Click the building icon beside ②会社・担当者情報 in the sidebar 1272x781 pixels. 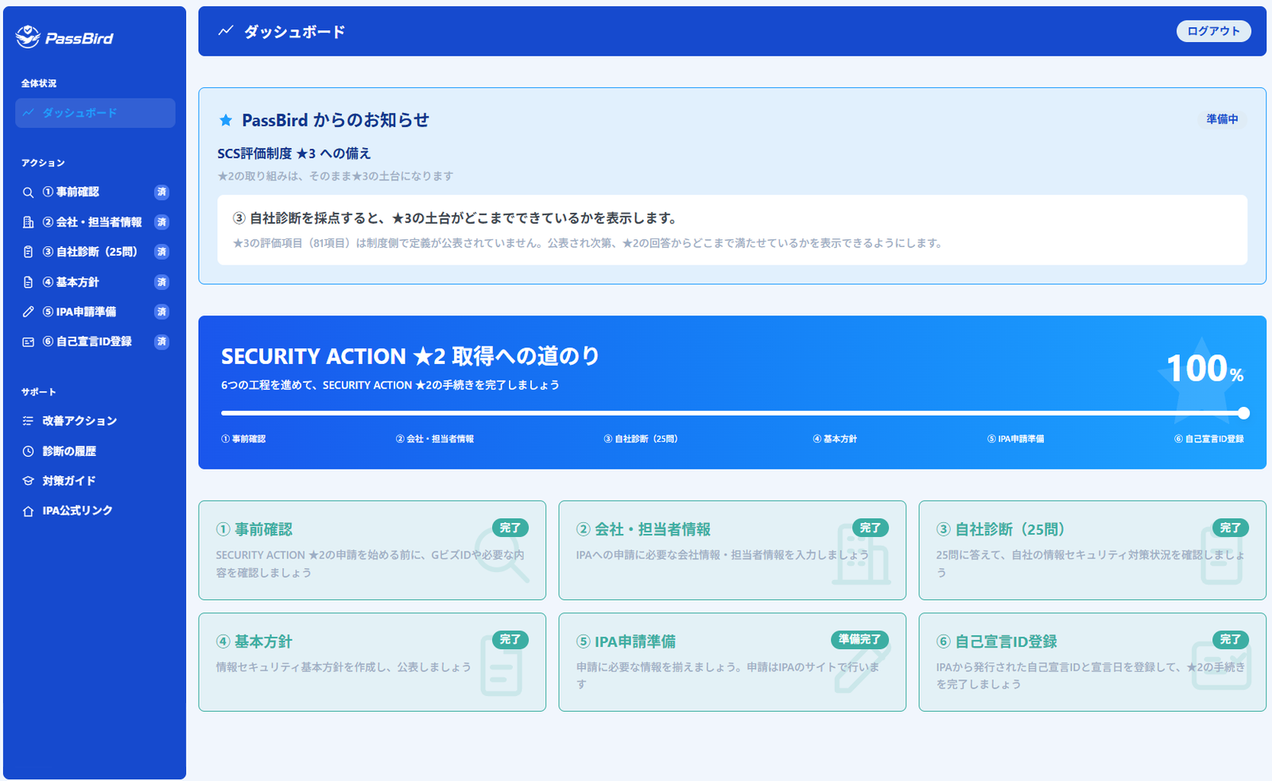pos(28,222)
